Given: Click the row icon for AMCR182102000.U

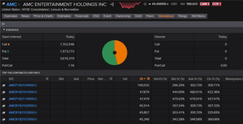Looking at the screenshot, I should (x=3, y=113).
